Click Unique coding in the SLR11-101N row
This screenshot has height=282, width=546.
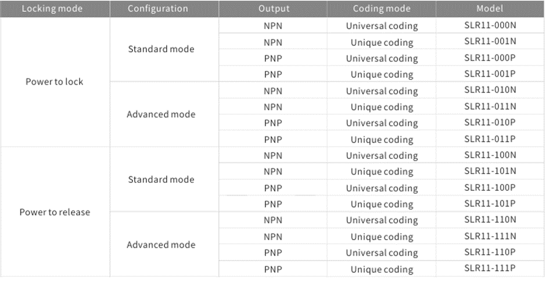click(x=382, y=172)
